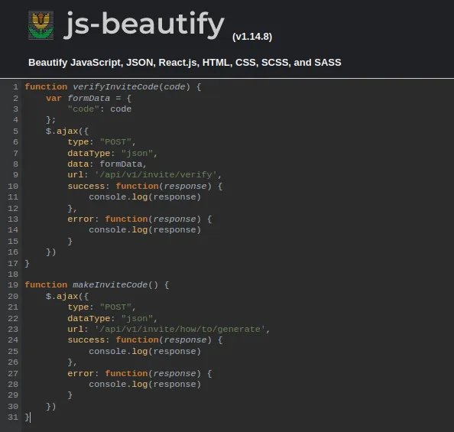454x432 pixels.
Task: Click gutter line number 23
Action: 13,329
